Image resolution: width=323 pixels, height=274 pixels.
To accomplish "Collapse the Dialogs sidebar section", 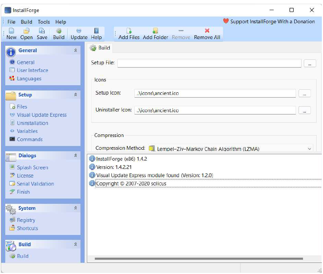I will [x=76, y=155].
